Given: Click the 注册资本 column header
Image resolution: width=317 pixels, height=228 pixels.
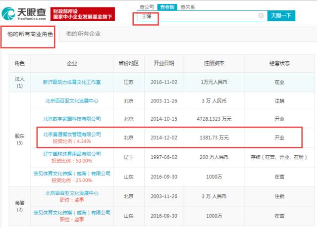Looking at the screenshot, I should pyautogui.click(x=214, y=63).
